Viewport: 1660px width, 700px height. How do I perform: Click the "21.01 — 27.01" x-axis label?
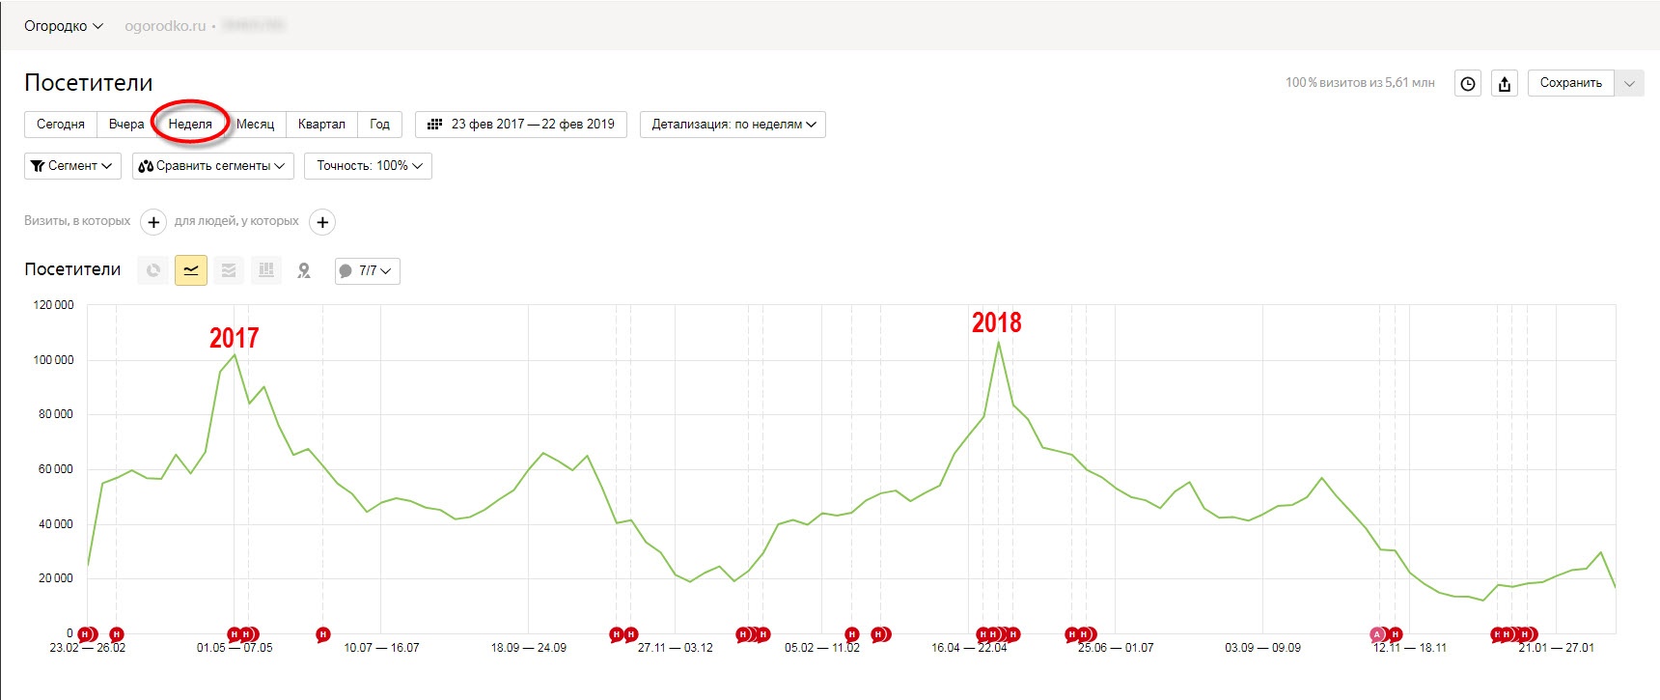coord(1557,648)
